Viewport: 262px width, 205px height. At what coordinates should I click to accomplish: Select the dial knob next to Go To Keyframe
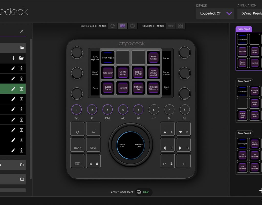click(77, 53)
